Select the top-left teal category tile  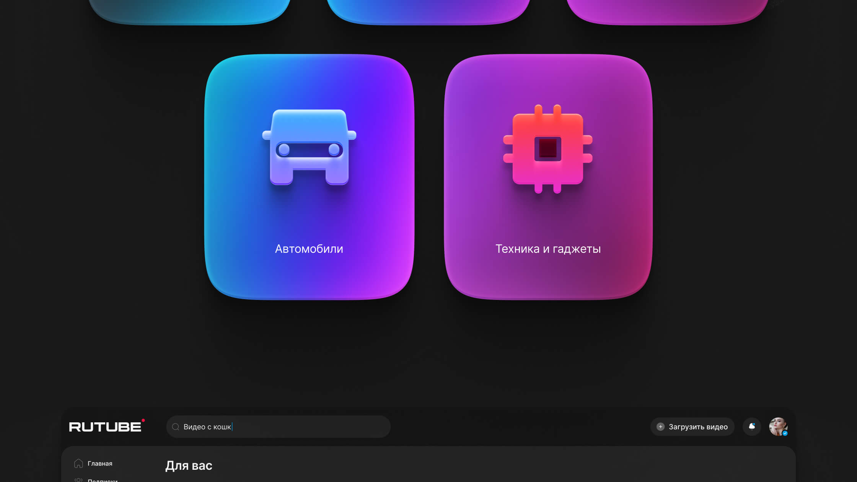[x=189, y=11]
